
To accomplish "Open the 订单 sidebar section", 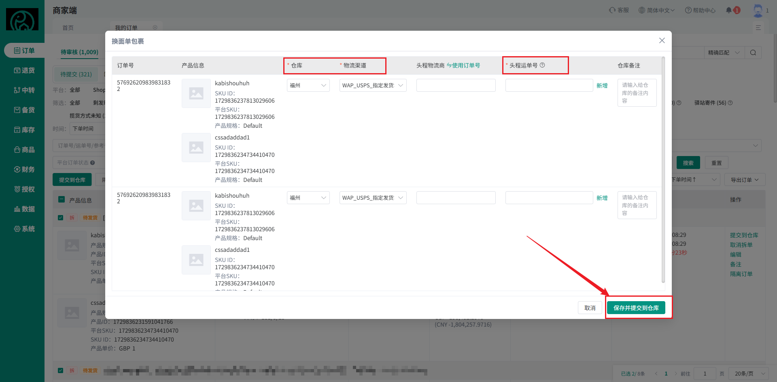I will pos(24,51).
